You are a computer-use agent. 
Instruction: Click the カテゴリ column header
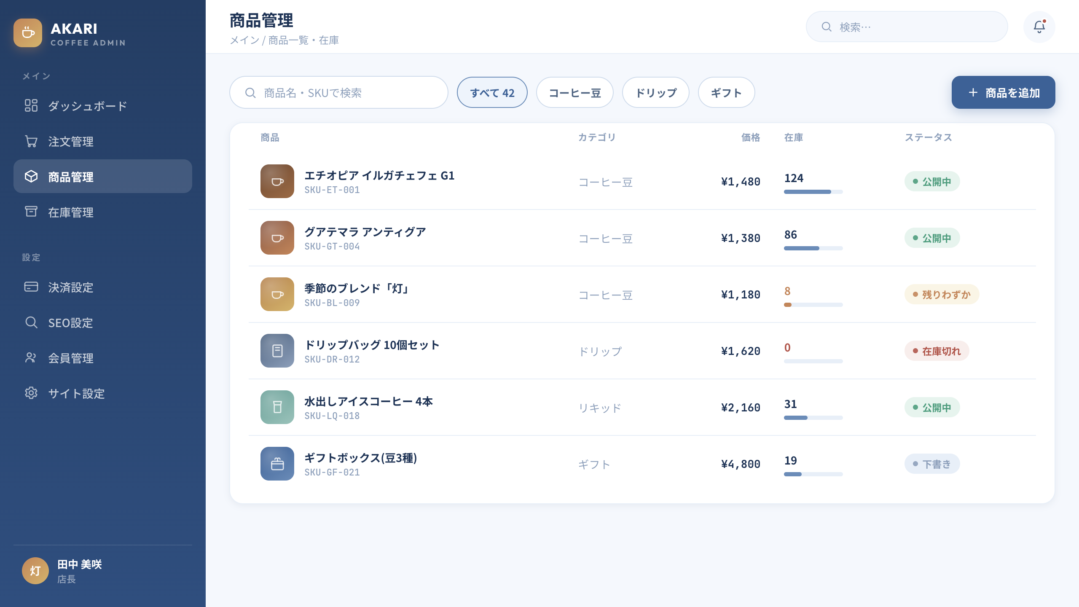[597, 137]
